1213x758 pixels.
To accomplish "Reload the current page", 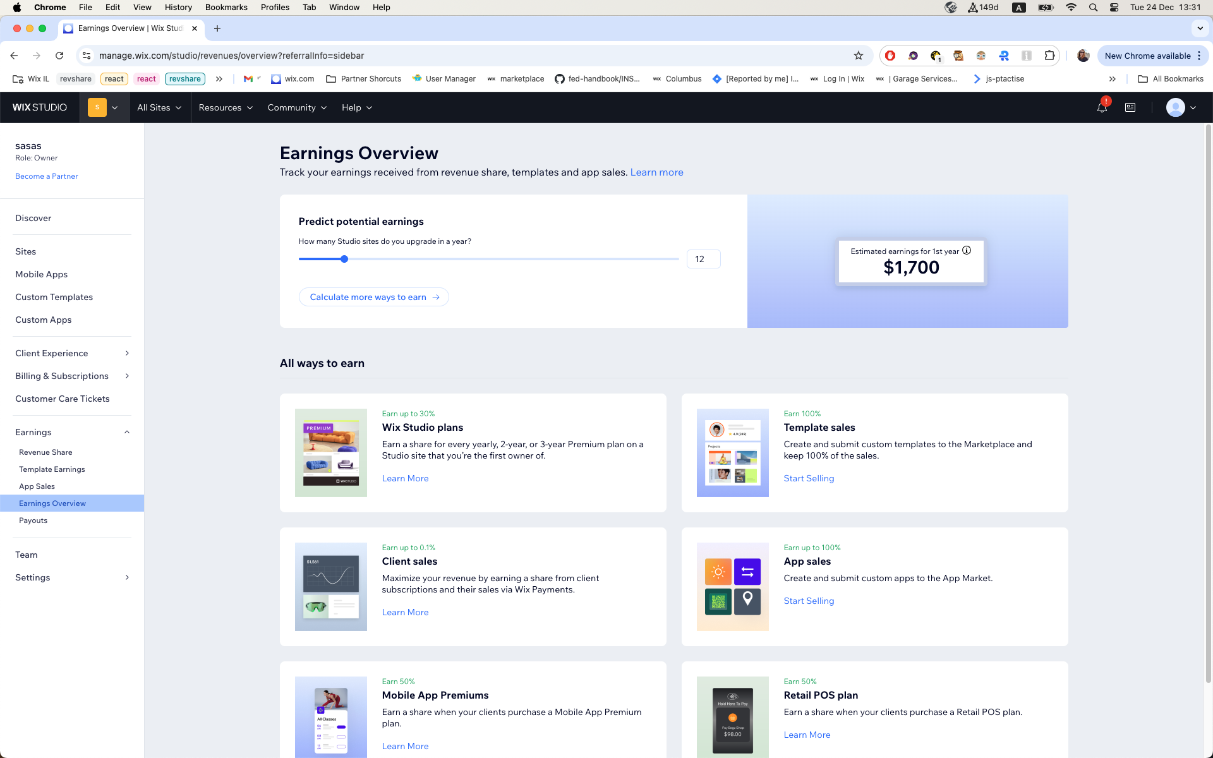I will (x=59, y=56).
